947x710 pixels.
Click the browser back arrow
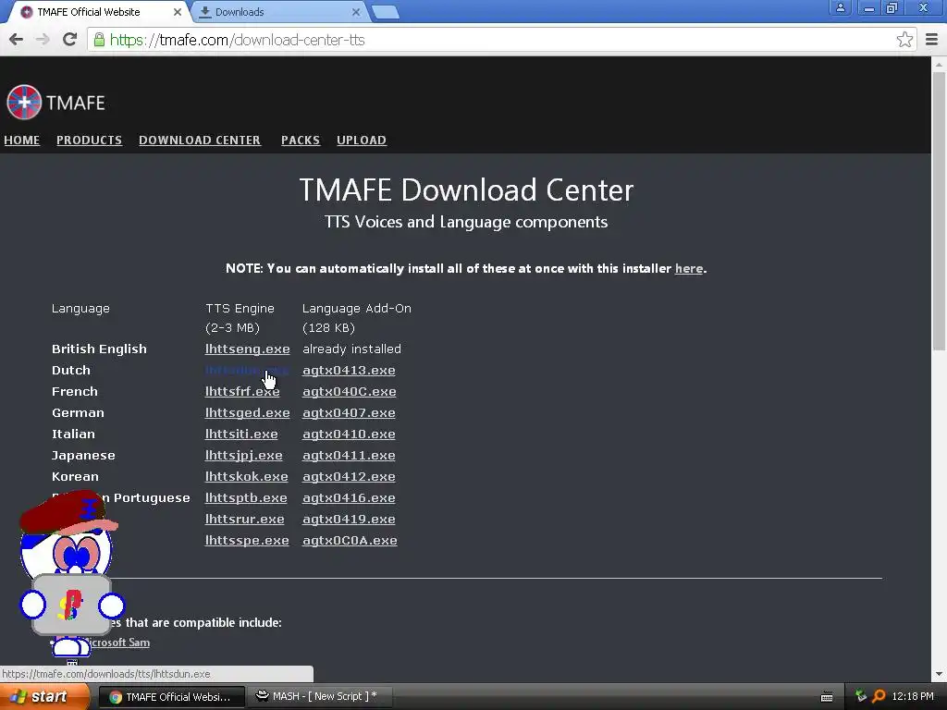click(x=17, y=40)
